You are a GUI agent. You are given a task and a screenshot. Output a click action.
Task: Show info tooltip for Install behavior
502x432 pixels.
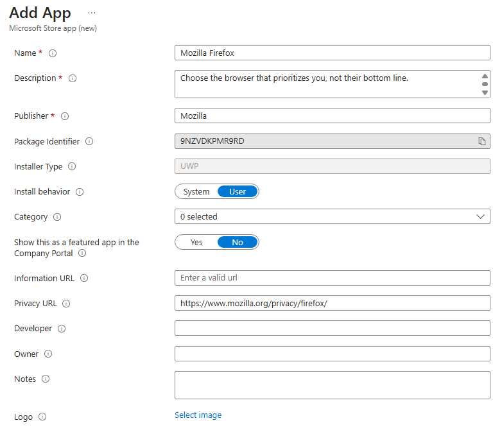point(80,192)
